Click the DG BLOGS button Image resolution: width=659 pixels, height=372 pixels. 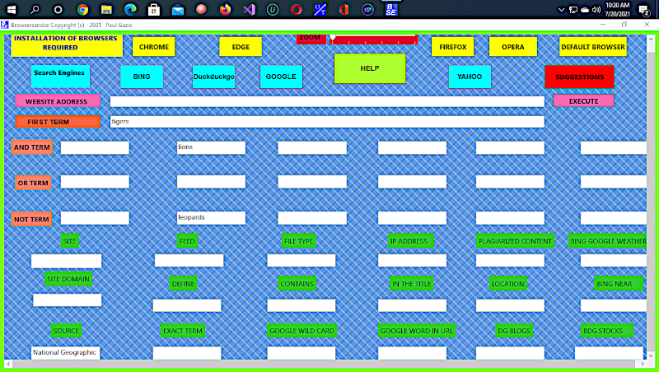click(513, 331)
